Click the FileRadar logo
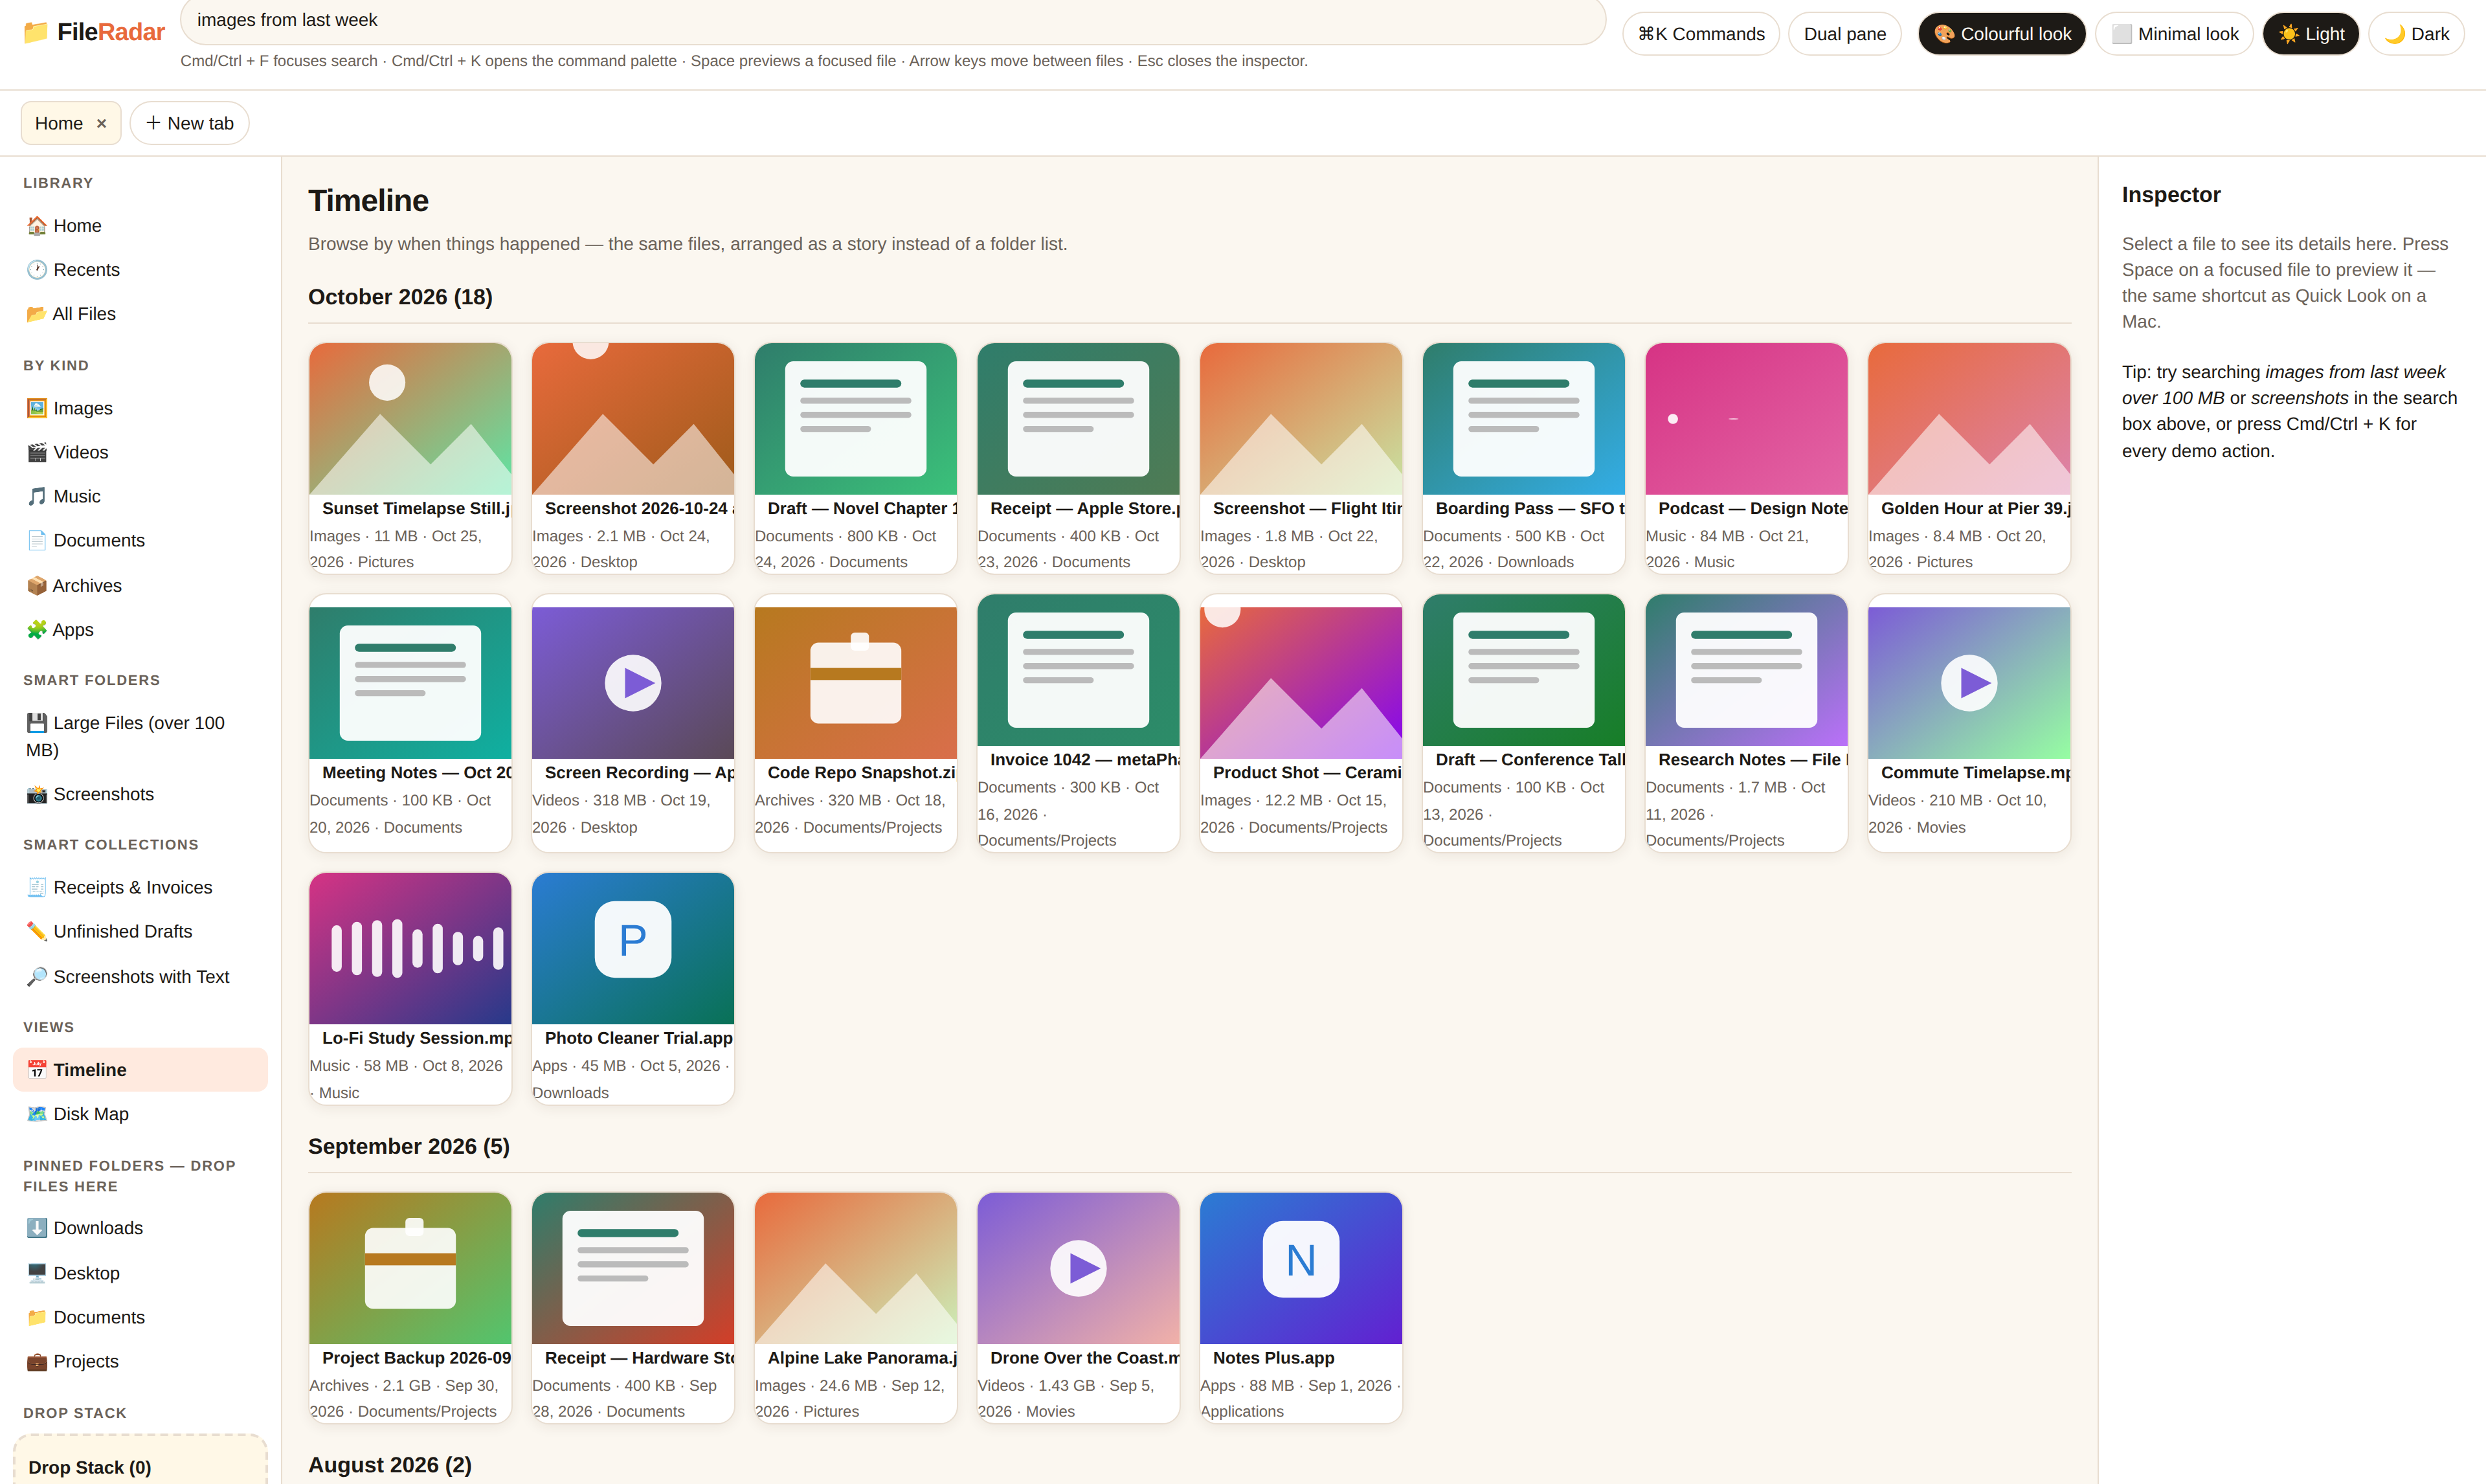Viewport: 2486px width, 1484px height. [x=94, y=32]
